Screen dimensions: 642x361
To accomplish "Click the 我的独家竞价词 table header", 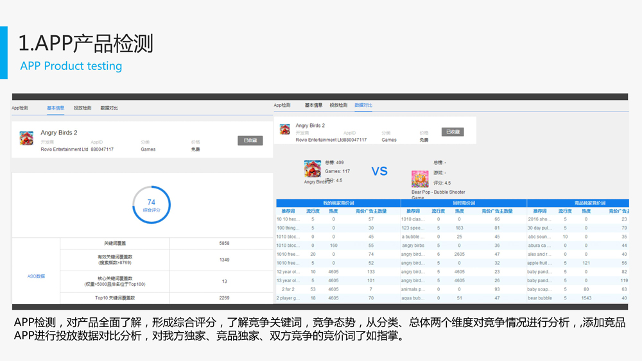I will pyautogui.click(x=338, y=203).
